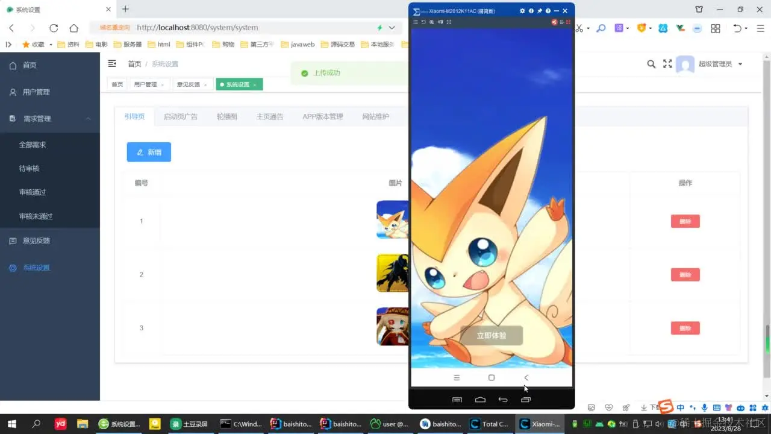Close the 意见反馈 page tag

205,85
